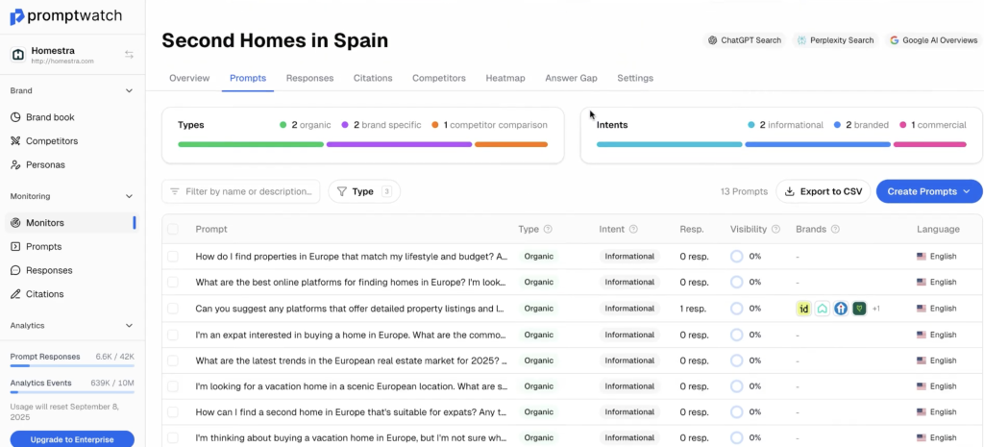Click the white house brand icon

[823, 309]
